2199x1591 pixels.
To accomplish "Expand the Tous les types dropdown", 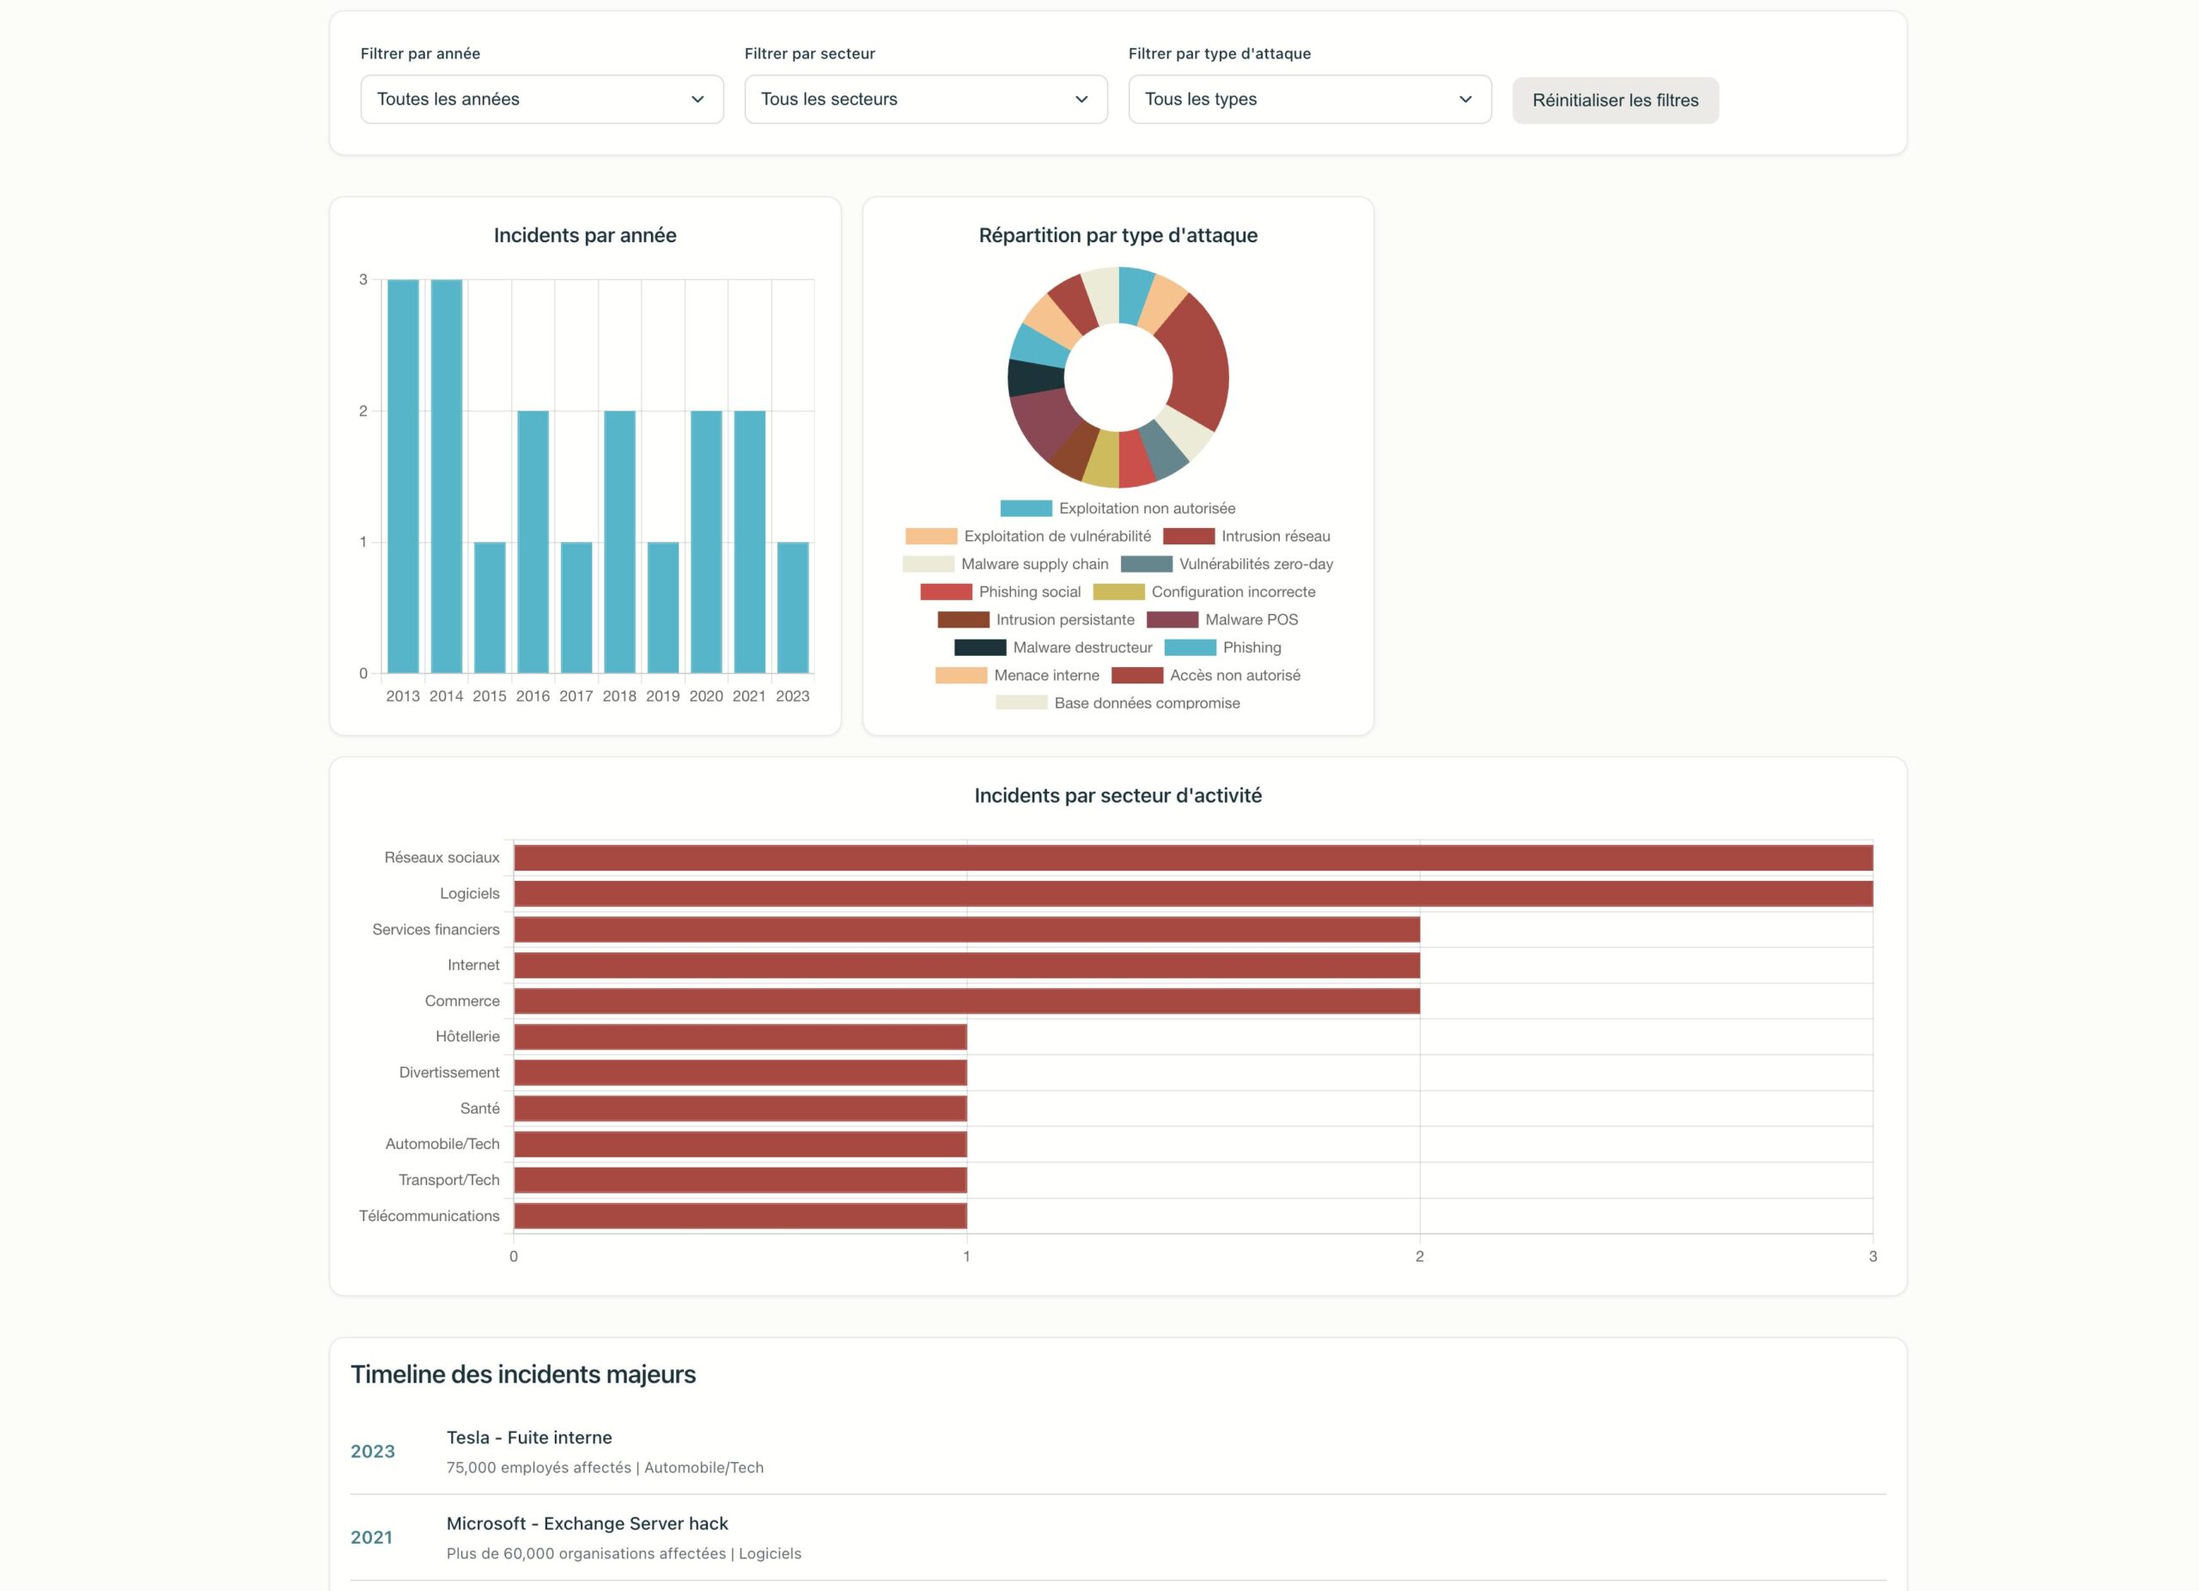I will [1310, 99].
